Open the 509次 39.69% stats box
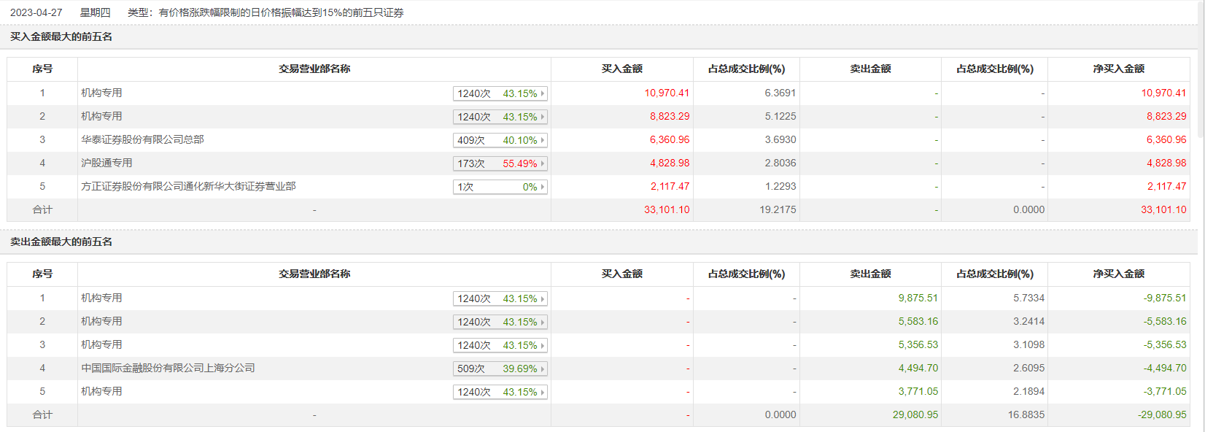The image size is (1205, 432). [497, 369]
